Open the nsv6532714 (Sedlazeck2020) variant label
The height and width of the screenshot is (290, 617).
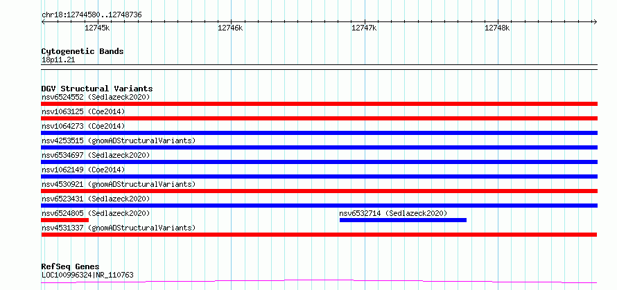tap(394, 213)
